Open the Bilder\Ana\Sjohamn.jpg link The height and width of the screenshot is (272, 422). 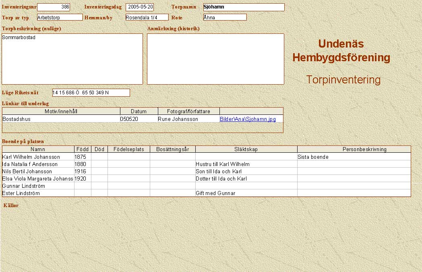point(248,119)
